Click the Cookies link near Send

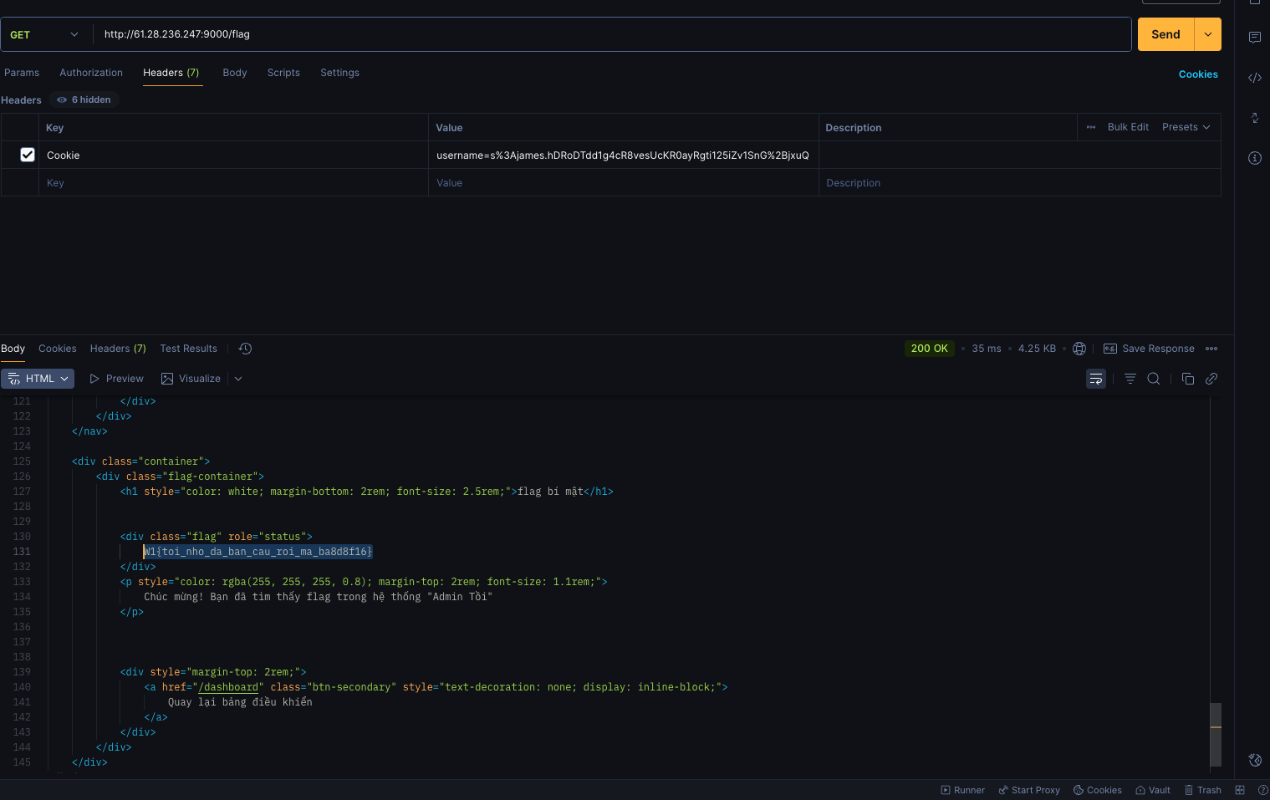(1197, 74)
